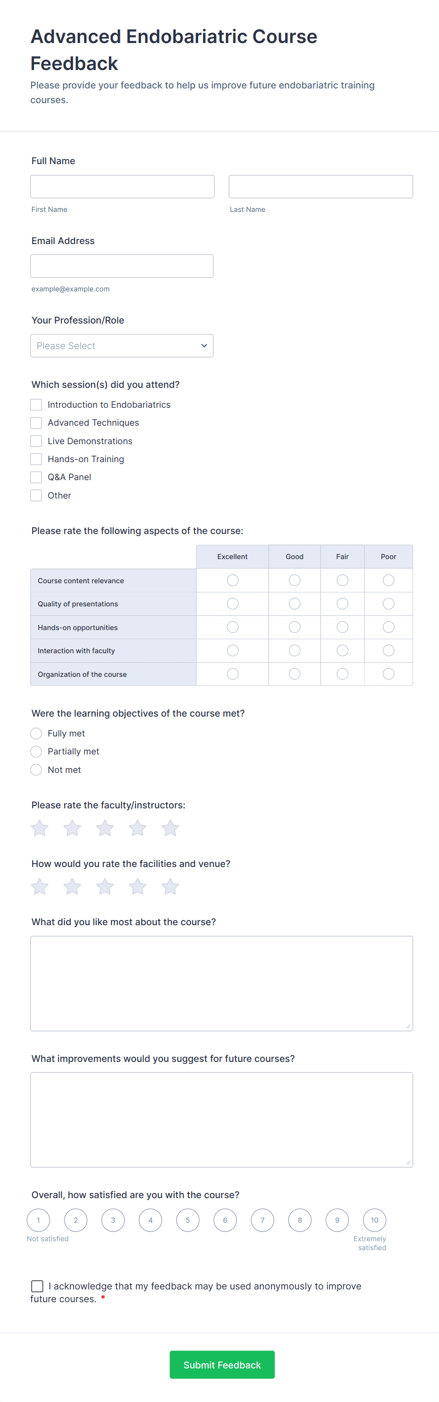Select the second star for faculty rating

[72, 828]
